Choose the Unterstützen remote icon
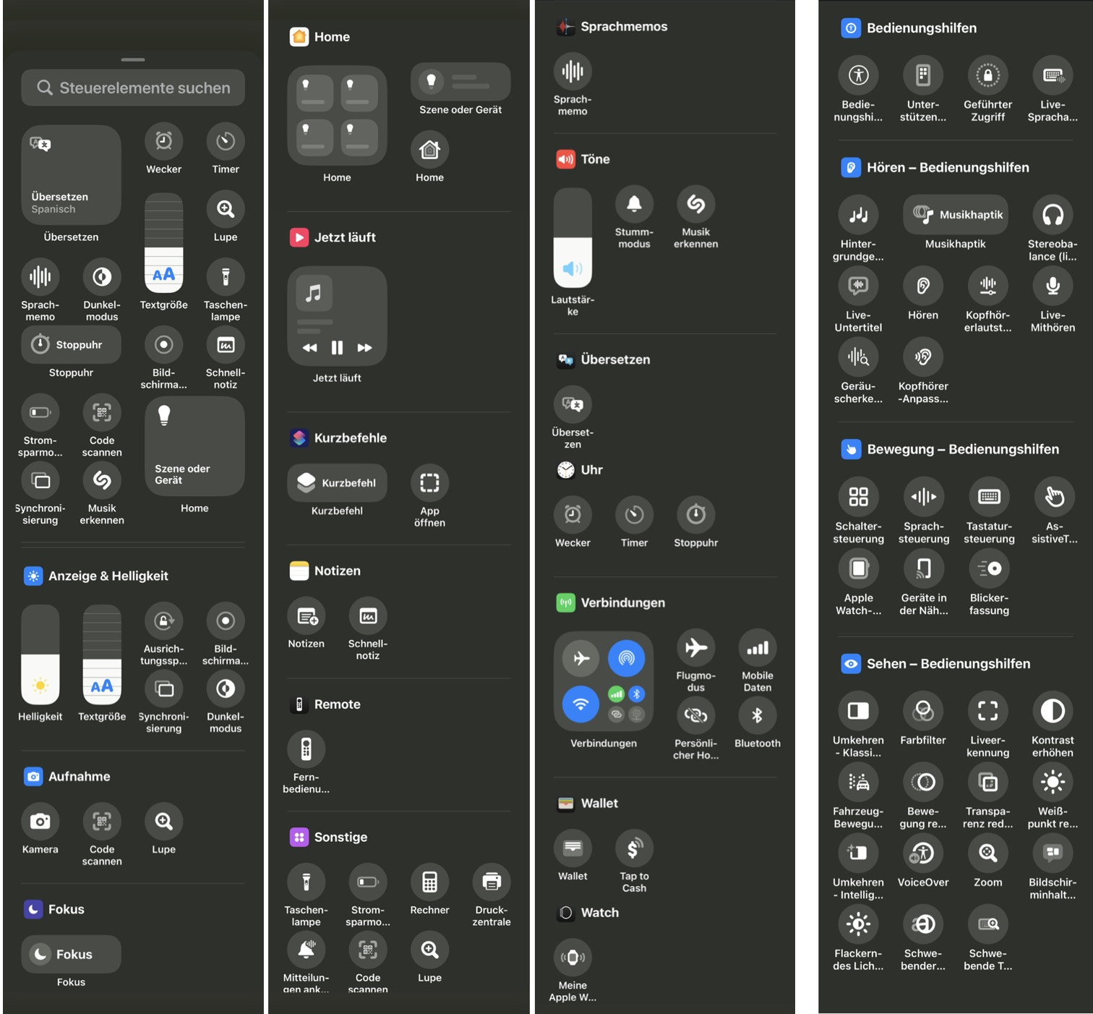This screenshot has width=1093, height=1014. 923,75
